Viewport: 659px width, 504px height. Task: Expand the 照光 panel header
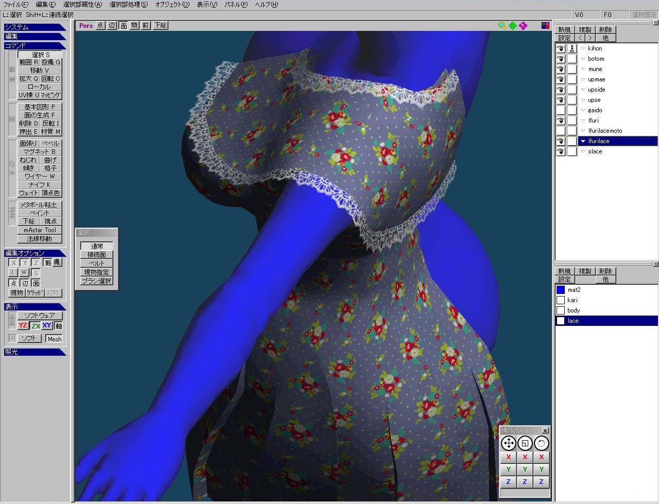34,352
